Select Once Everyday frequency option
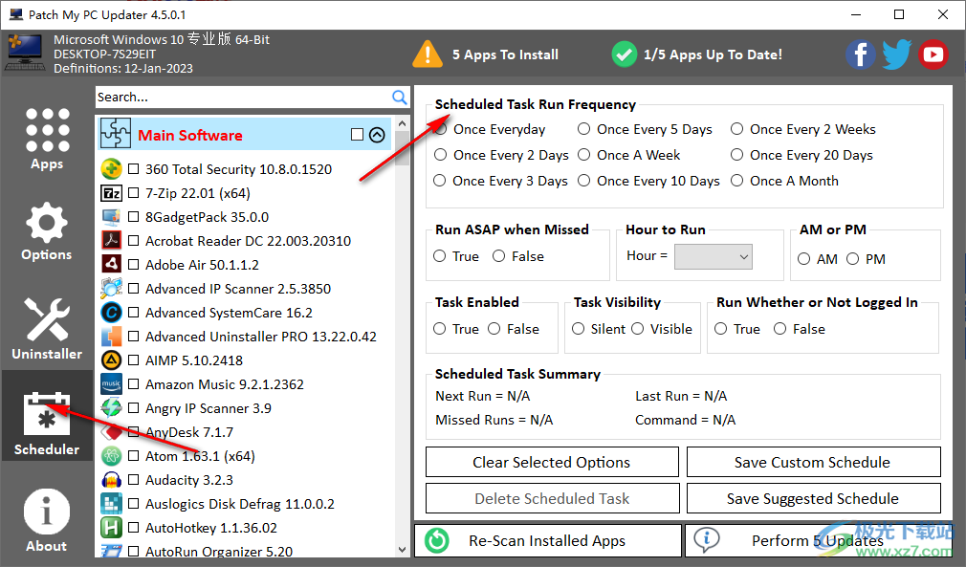Viewport: 966px width, 567px height. 441,129
